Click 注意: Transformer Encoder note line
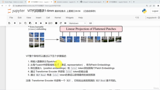160x90 pixels. (71, 80)
